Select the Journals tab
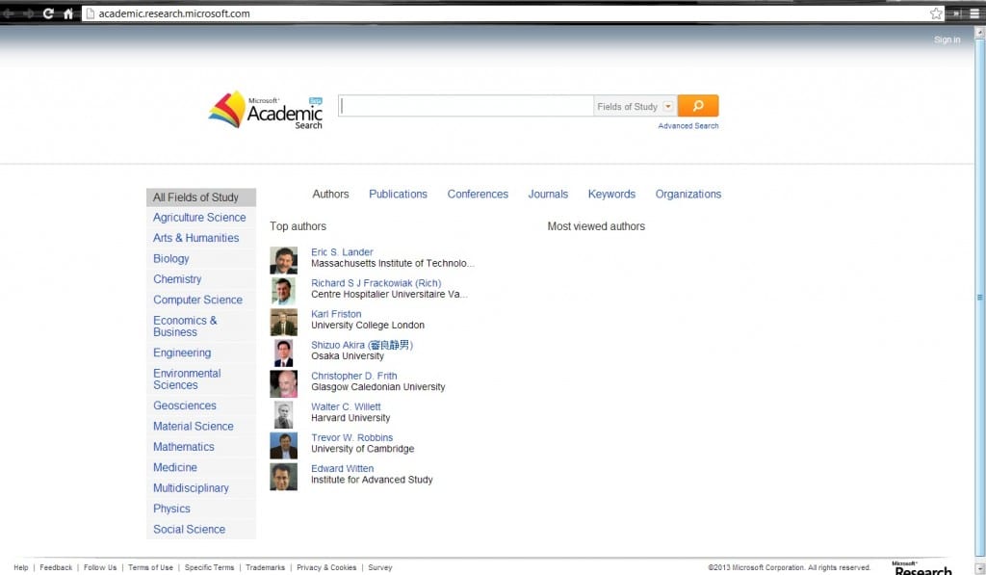 tap(548, 195)
